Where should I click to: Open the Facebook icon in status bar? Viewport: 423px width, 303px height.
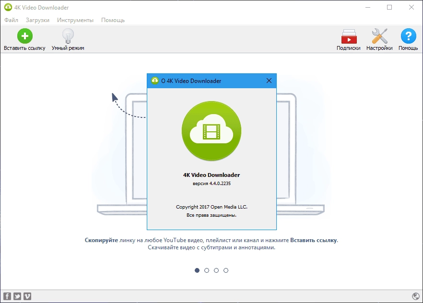pos(7,296)
